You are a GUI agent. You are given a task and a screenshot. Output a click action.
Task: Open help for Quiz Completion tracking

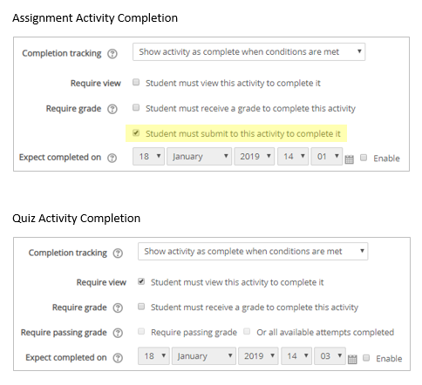tap(118, 253)
